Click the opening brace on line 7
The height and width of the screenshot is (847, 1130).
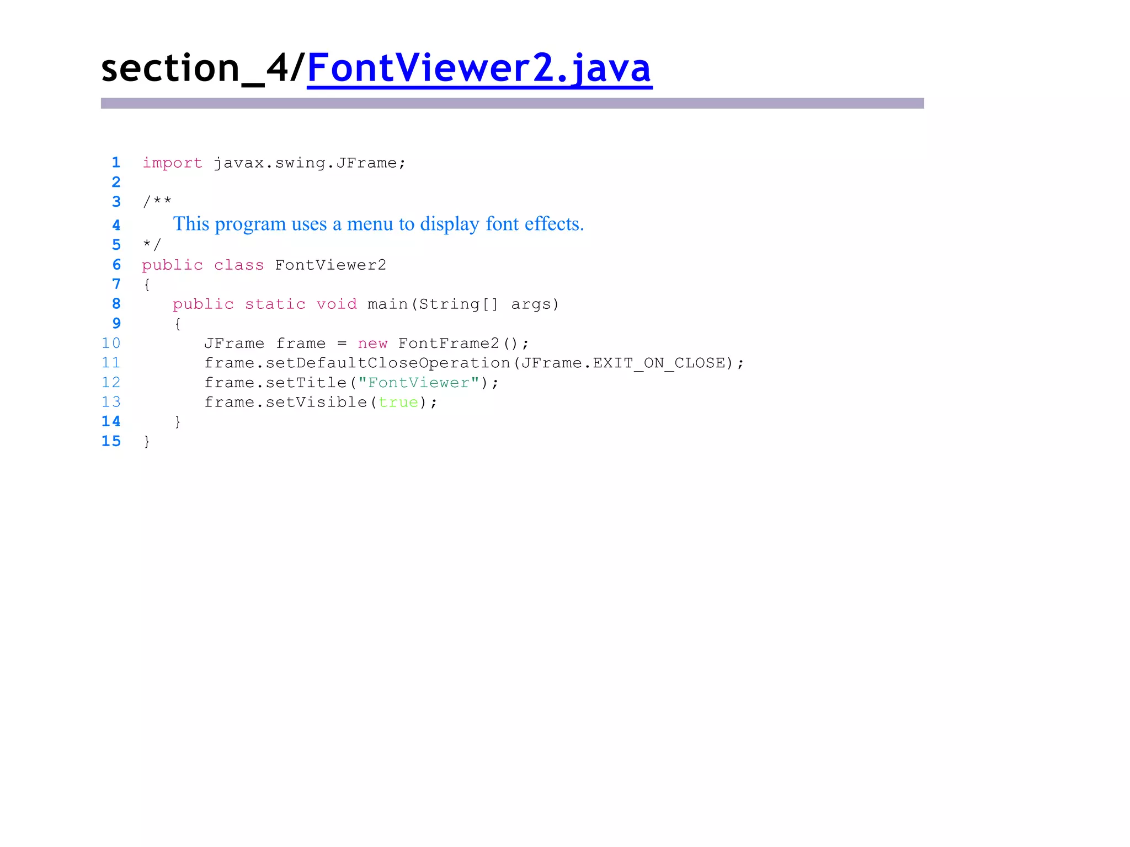(x=147, y=285)
